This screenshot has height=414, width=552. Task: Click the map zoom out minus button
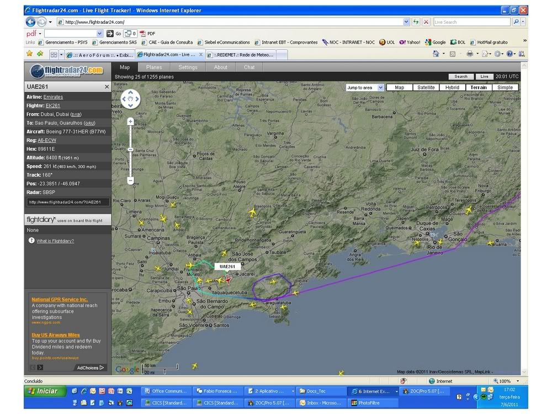[130, 181]
